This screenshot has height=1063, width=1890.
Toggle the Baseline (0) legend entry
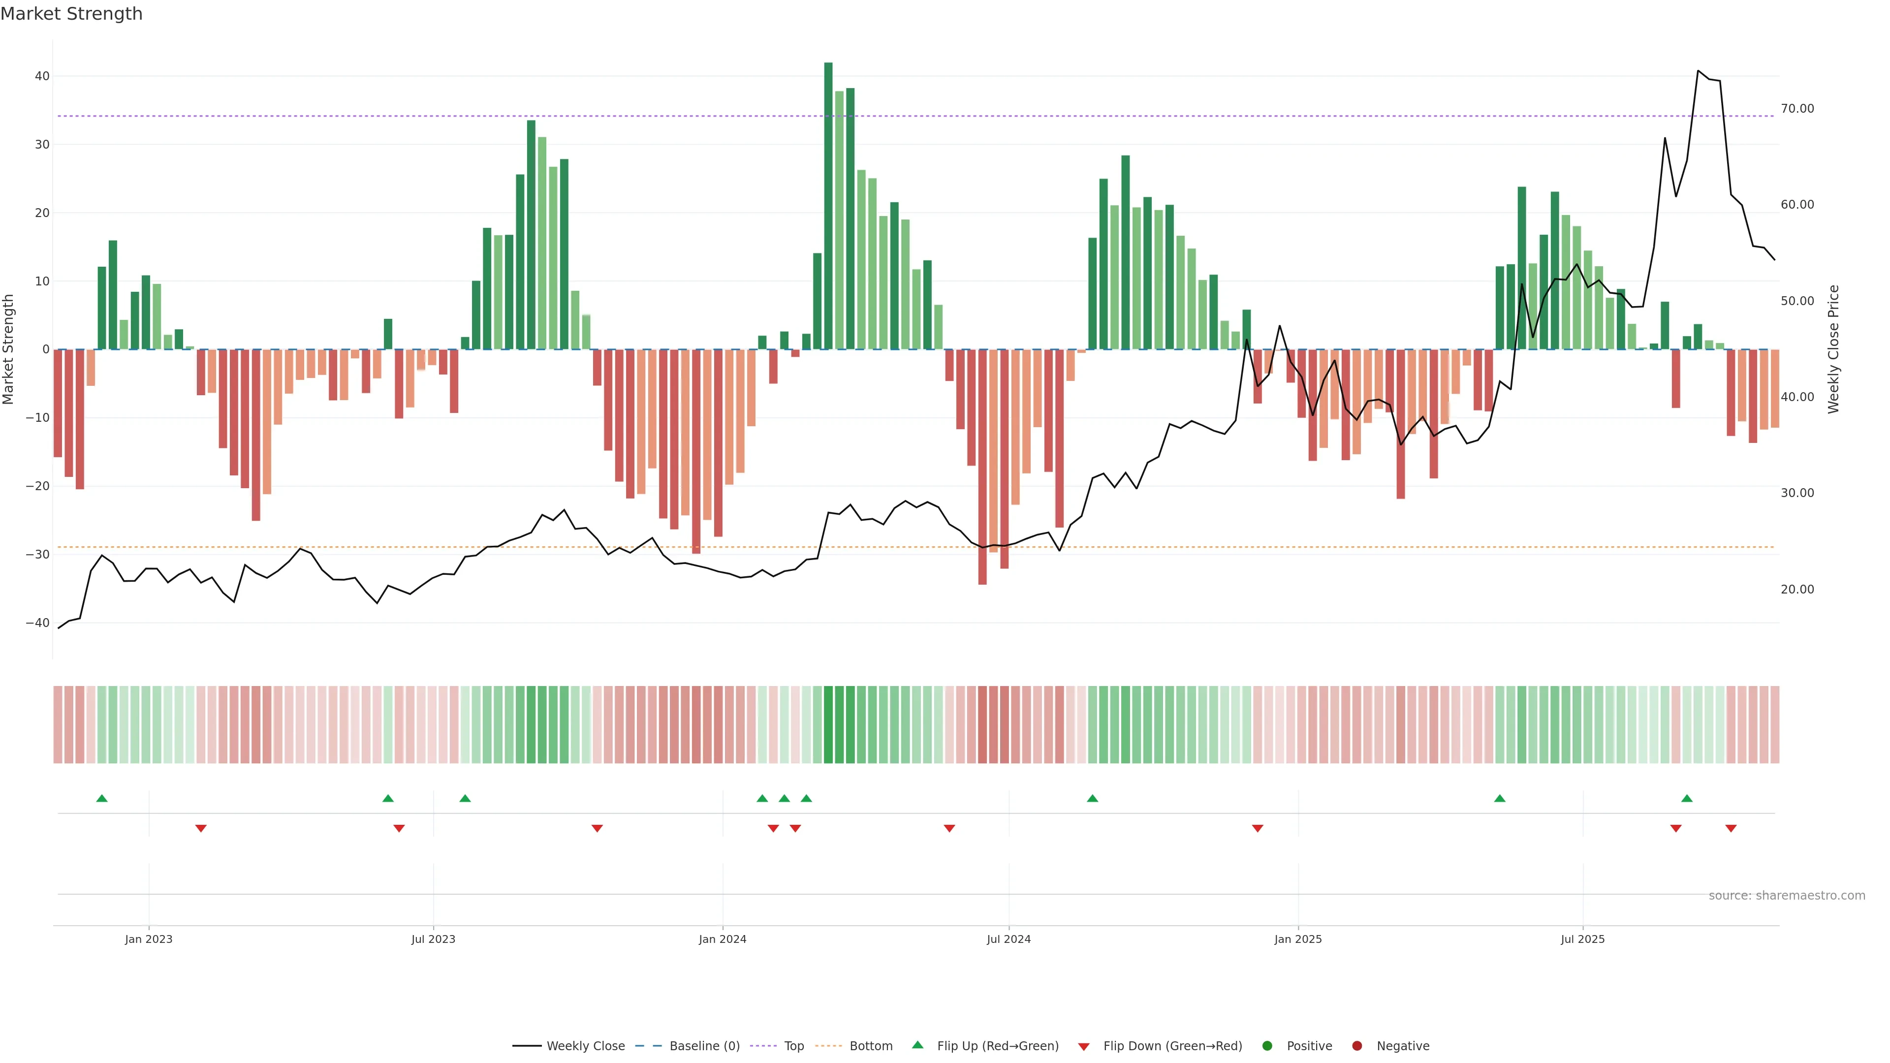point(704,1046)
